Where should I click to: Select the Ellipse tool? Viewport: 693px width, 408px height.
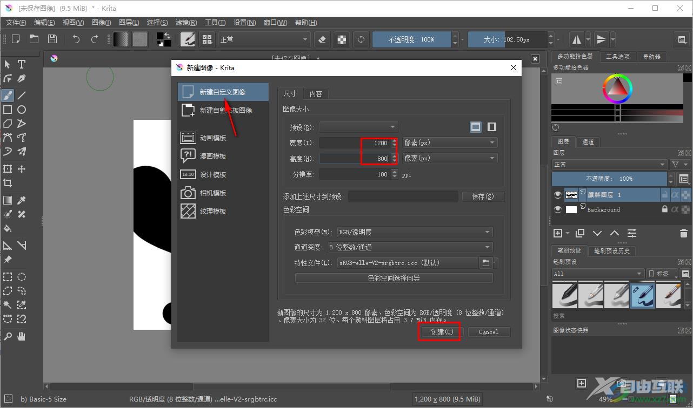pyautogui.click(x=22, y=110)
